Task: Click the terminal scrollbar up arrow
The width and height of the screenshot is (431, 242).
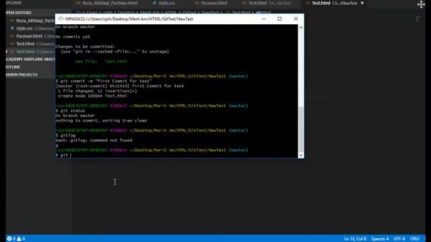Action: [x=301, y=28]
